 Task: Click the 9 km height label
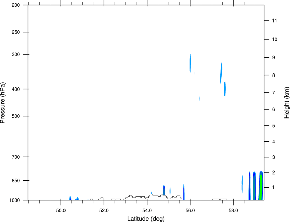coord(274,58)
